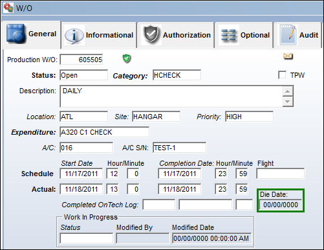This screenshot has height=250, width=324.
Task: Click the Work In Progress Status field
Action: point(86,238)
